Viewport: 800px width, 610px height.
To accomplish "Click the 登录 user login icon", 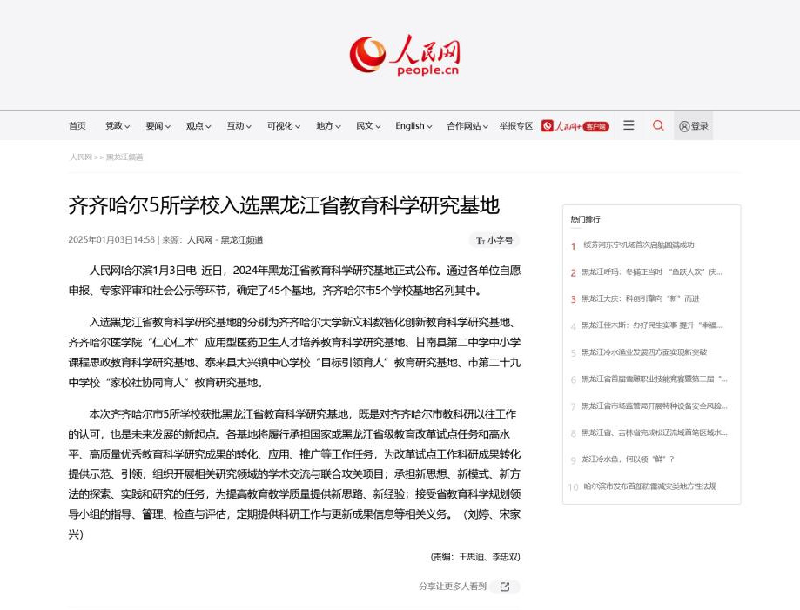I will click(x=694, y=126).
